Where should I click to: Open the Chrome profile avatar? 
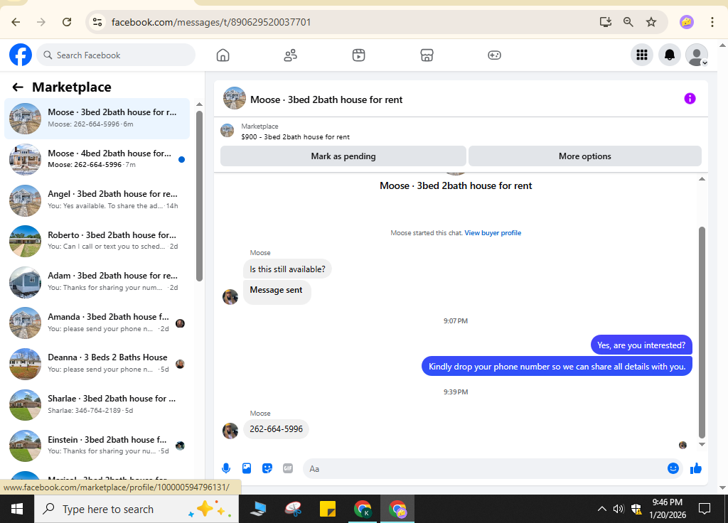tap(687, 22)
